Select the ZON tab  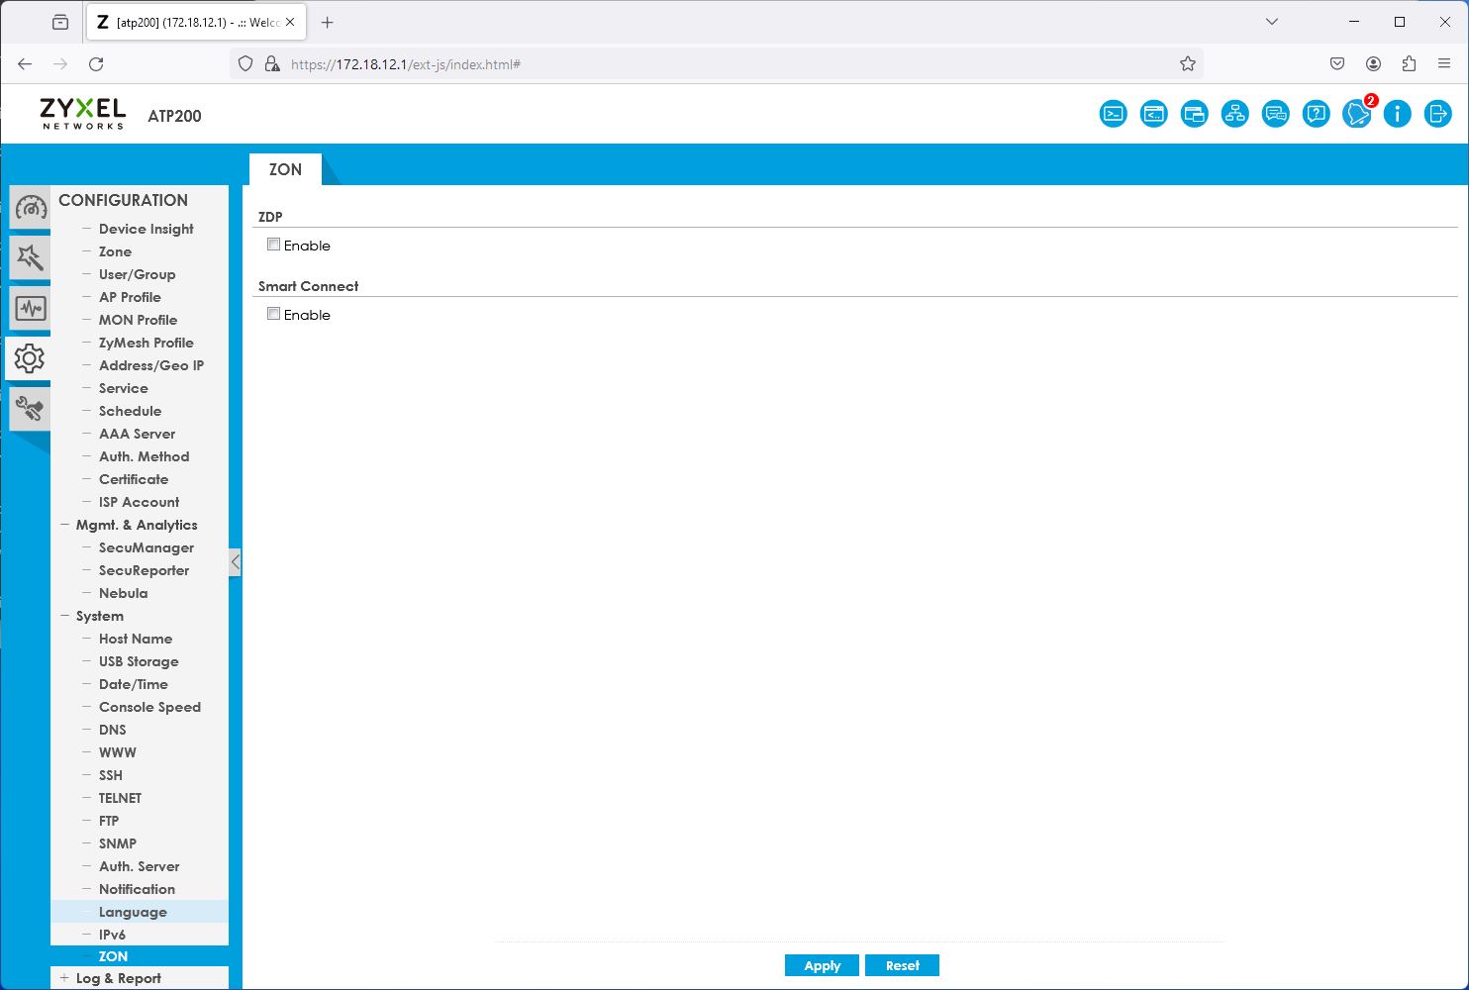[x=285, y=169]
